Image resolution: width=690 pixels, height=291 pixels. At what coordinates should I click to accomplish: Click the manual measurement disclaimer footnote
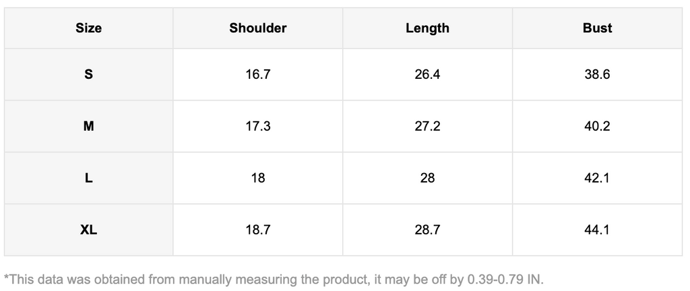pos(273,278)
